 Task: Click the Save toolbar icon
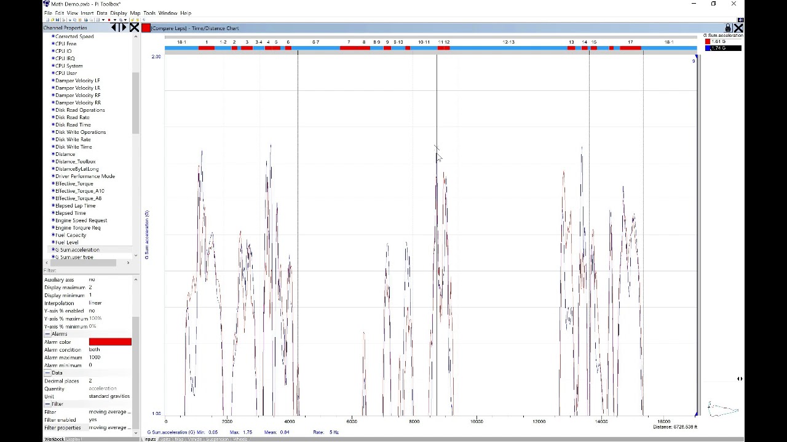click(58, 20)
